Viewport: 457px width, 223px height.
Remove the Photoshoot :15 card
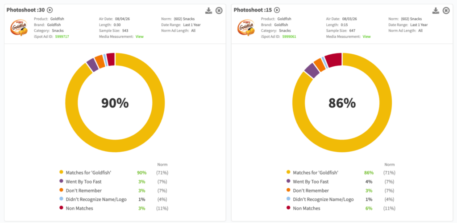pos(446,11)
